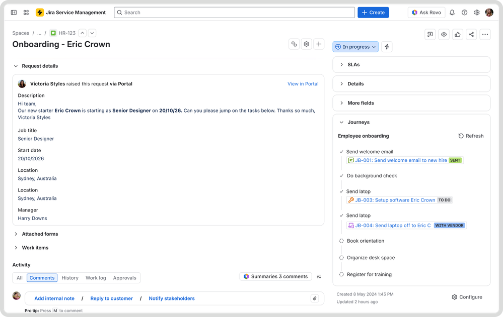Click the commenter avatar beside comment box

tap(17, 295)
